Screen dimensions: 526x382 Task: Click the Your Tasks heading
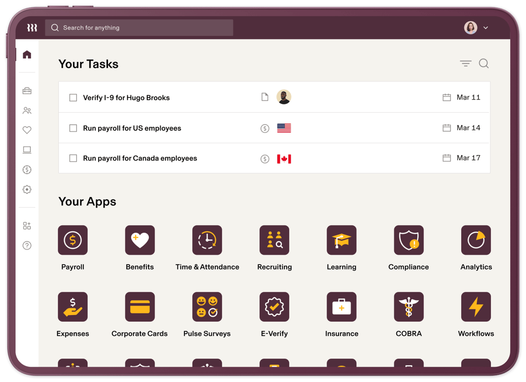tap(88, 64)
